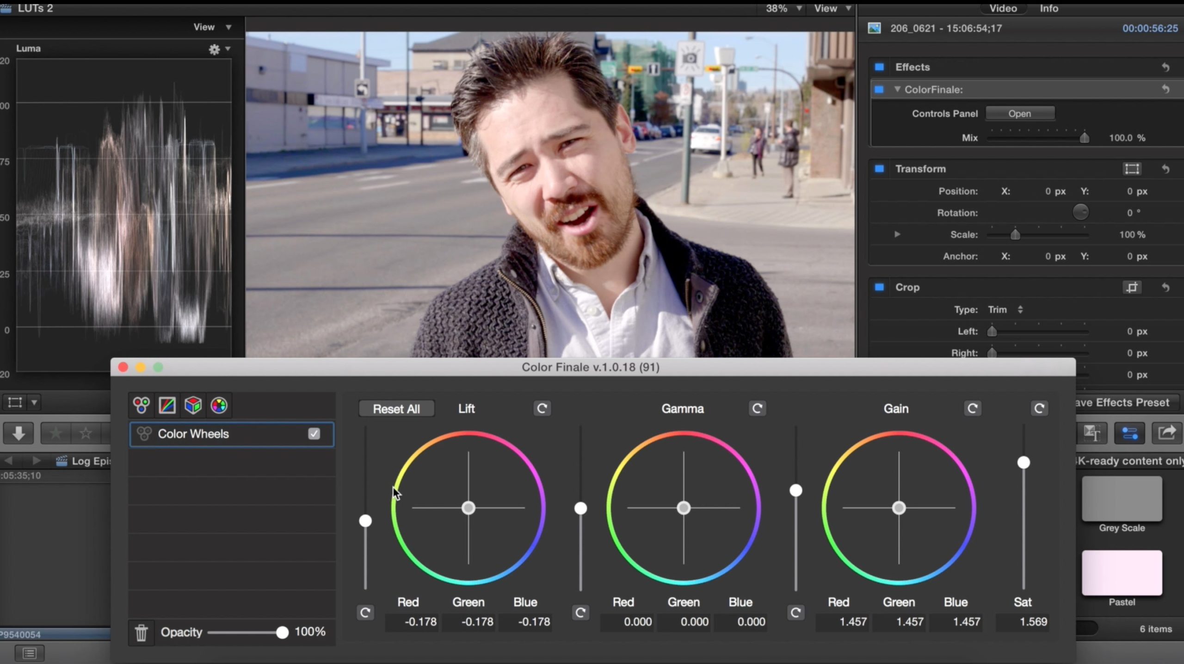
Task: Click the share/export icon at bottom right
Action: coord(1167,433)
